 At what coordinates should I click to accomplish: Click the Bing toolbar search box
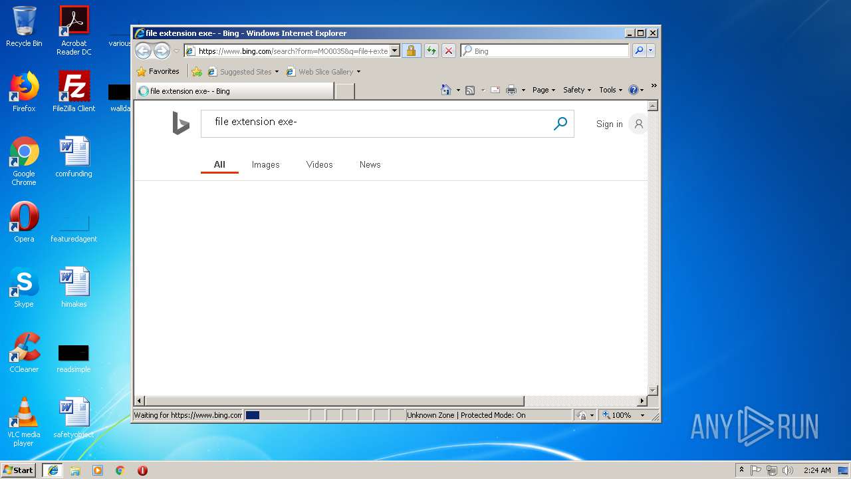545,51
